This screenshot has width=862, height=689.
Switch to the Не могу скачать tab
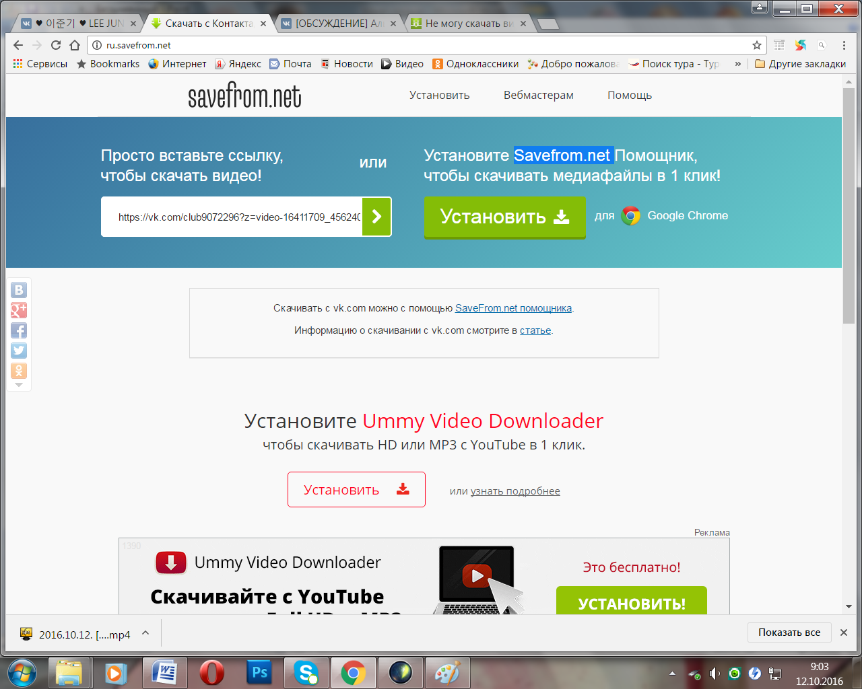click(469, 24)
